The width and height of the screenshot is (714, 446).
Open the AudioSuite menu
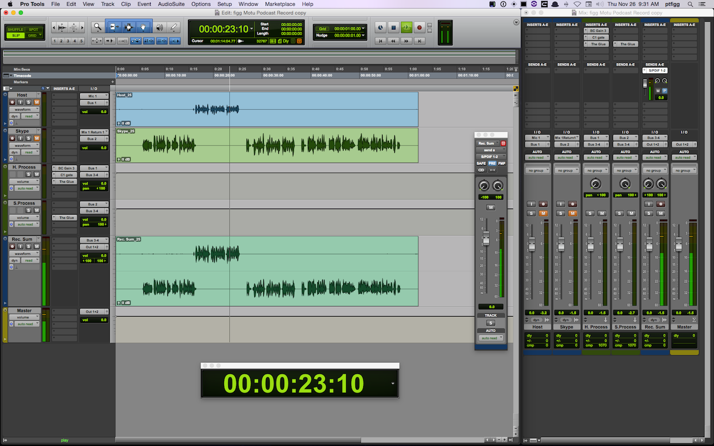tap(171, 4)
